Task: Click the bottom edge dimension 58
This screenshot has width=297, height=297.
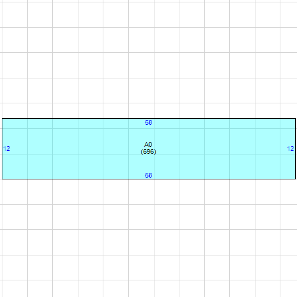Action: [148, 175]
